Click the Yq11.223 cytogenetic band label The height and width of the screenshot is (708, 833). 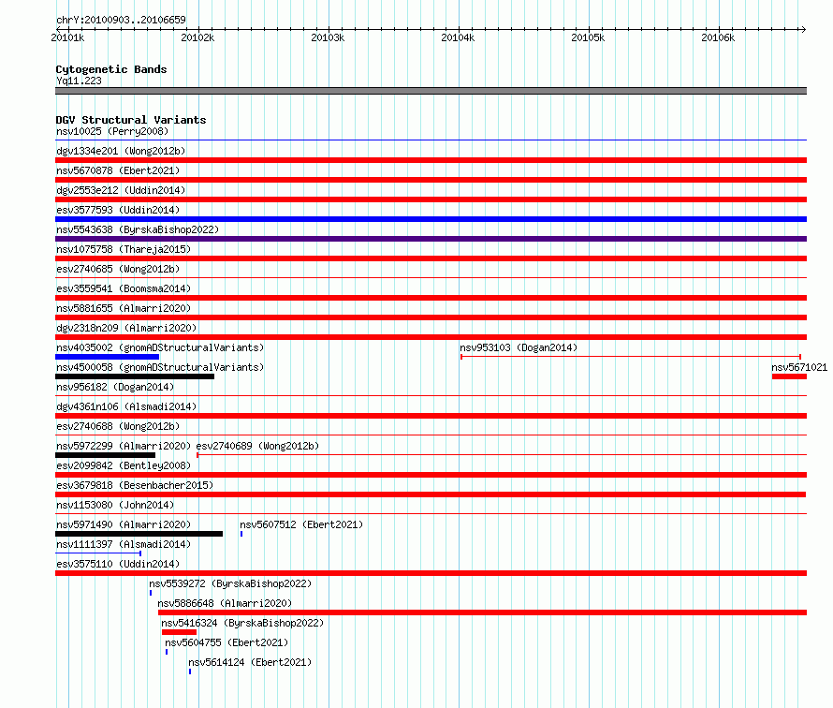coord(80,81)
